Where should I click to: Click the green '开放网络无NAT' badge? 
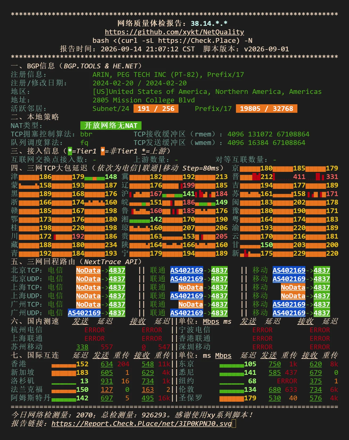pyautogui.click(x=111, y=126)
